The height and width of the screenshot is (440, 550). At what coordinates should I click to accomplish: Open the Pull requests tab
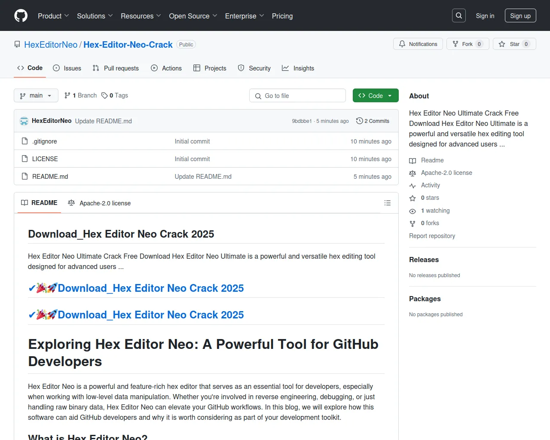116,68
